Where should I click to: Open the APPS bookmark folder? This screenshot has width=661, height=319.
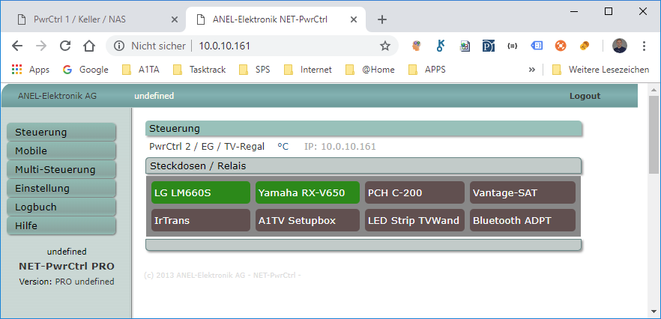[427, 70]
